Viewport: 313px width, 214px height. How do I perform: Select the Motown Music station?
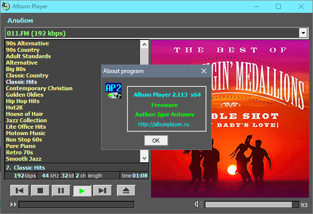(26, 133)
